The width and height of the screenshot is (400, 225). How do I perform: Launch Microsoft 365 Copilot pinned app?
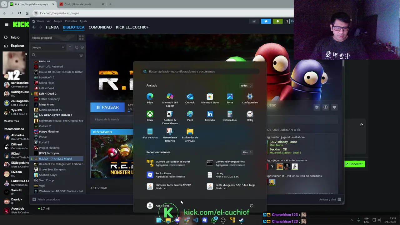(170, 100)
